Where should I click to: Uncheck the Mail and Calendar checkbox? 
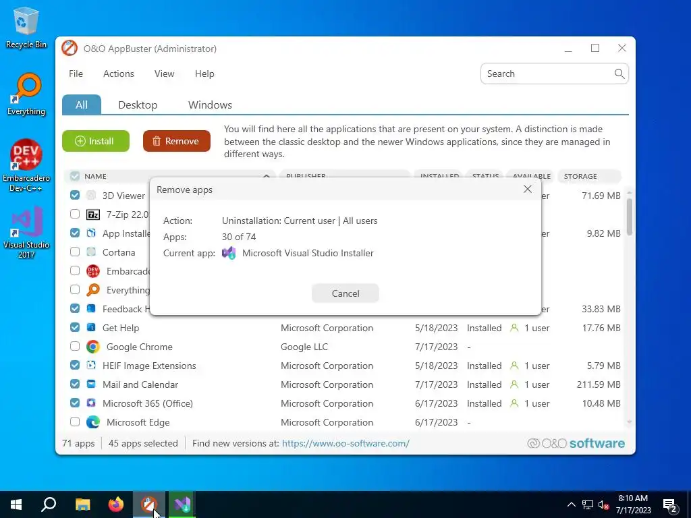pos(75,384)
